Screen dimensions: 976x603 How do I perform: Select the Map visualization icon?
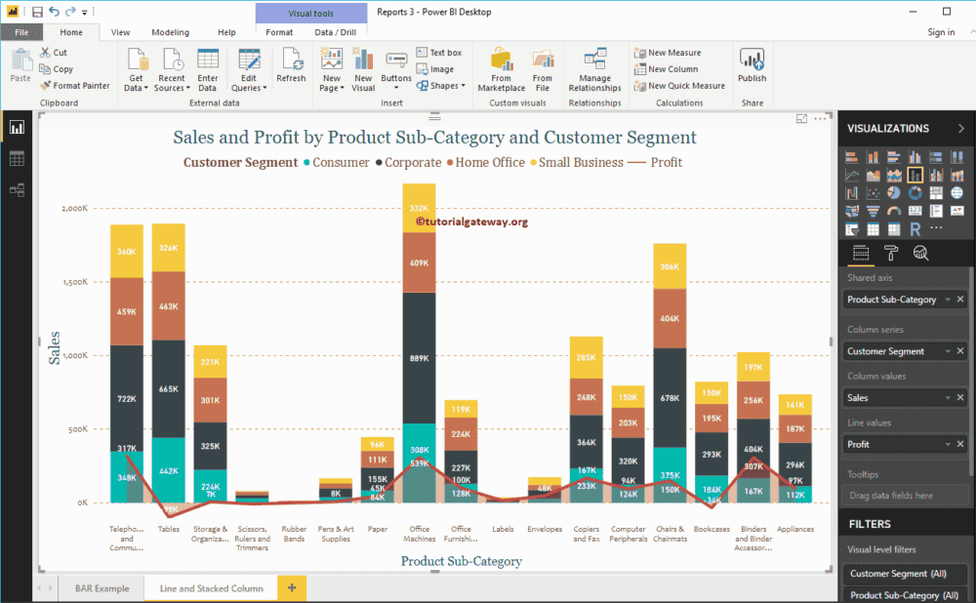(957, 193)
